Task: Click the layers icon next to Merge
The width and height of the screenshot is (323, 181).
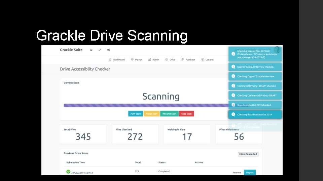Action: [132, 60]
